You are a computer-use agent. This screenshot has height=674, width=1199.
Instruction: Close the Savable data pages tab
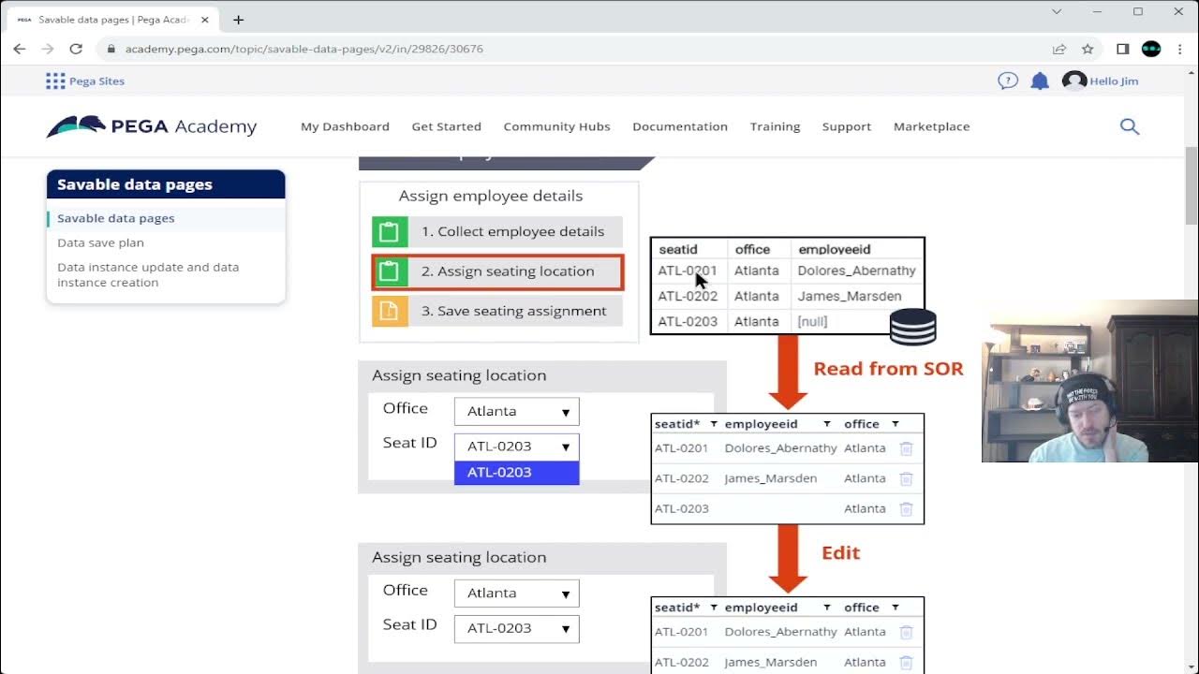pos(207,19)
